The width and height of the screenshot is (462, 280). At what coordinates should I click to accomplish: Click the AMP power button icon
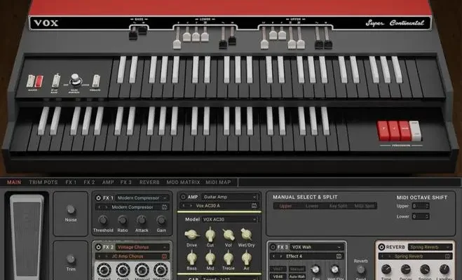(183, 198)
